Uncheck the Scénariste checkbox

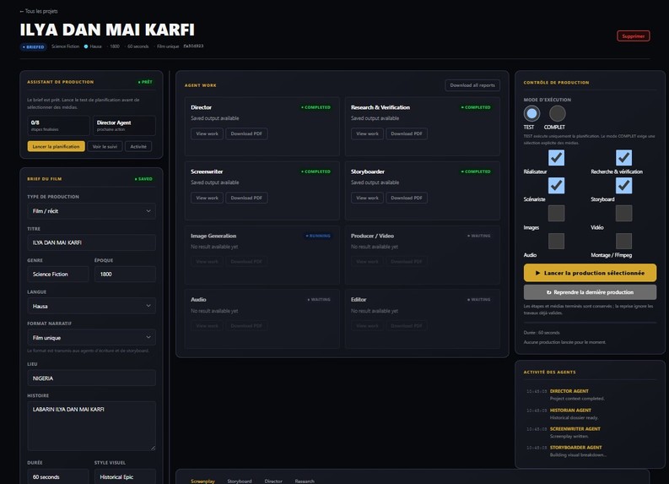click(x=556, y=185)
